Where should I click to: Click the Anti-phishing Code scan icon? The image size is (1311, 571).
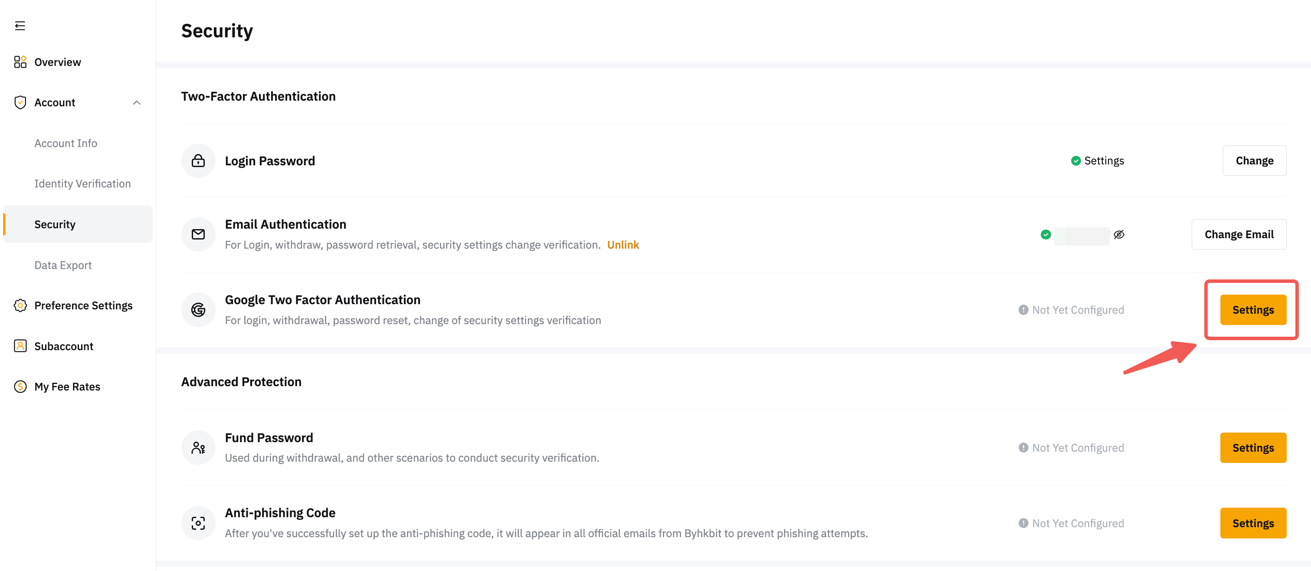pyautogui.click(x=198, y=523)
